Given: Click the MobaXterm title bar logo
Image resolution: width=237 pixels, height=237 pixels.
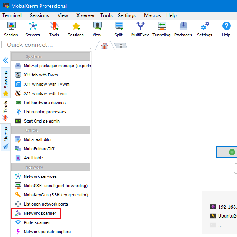Looking at the screenshot, I should click(6, 6).
